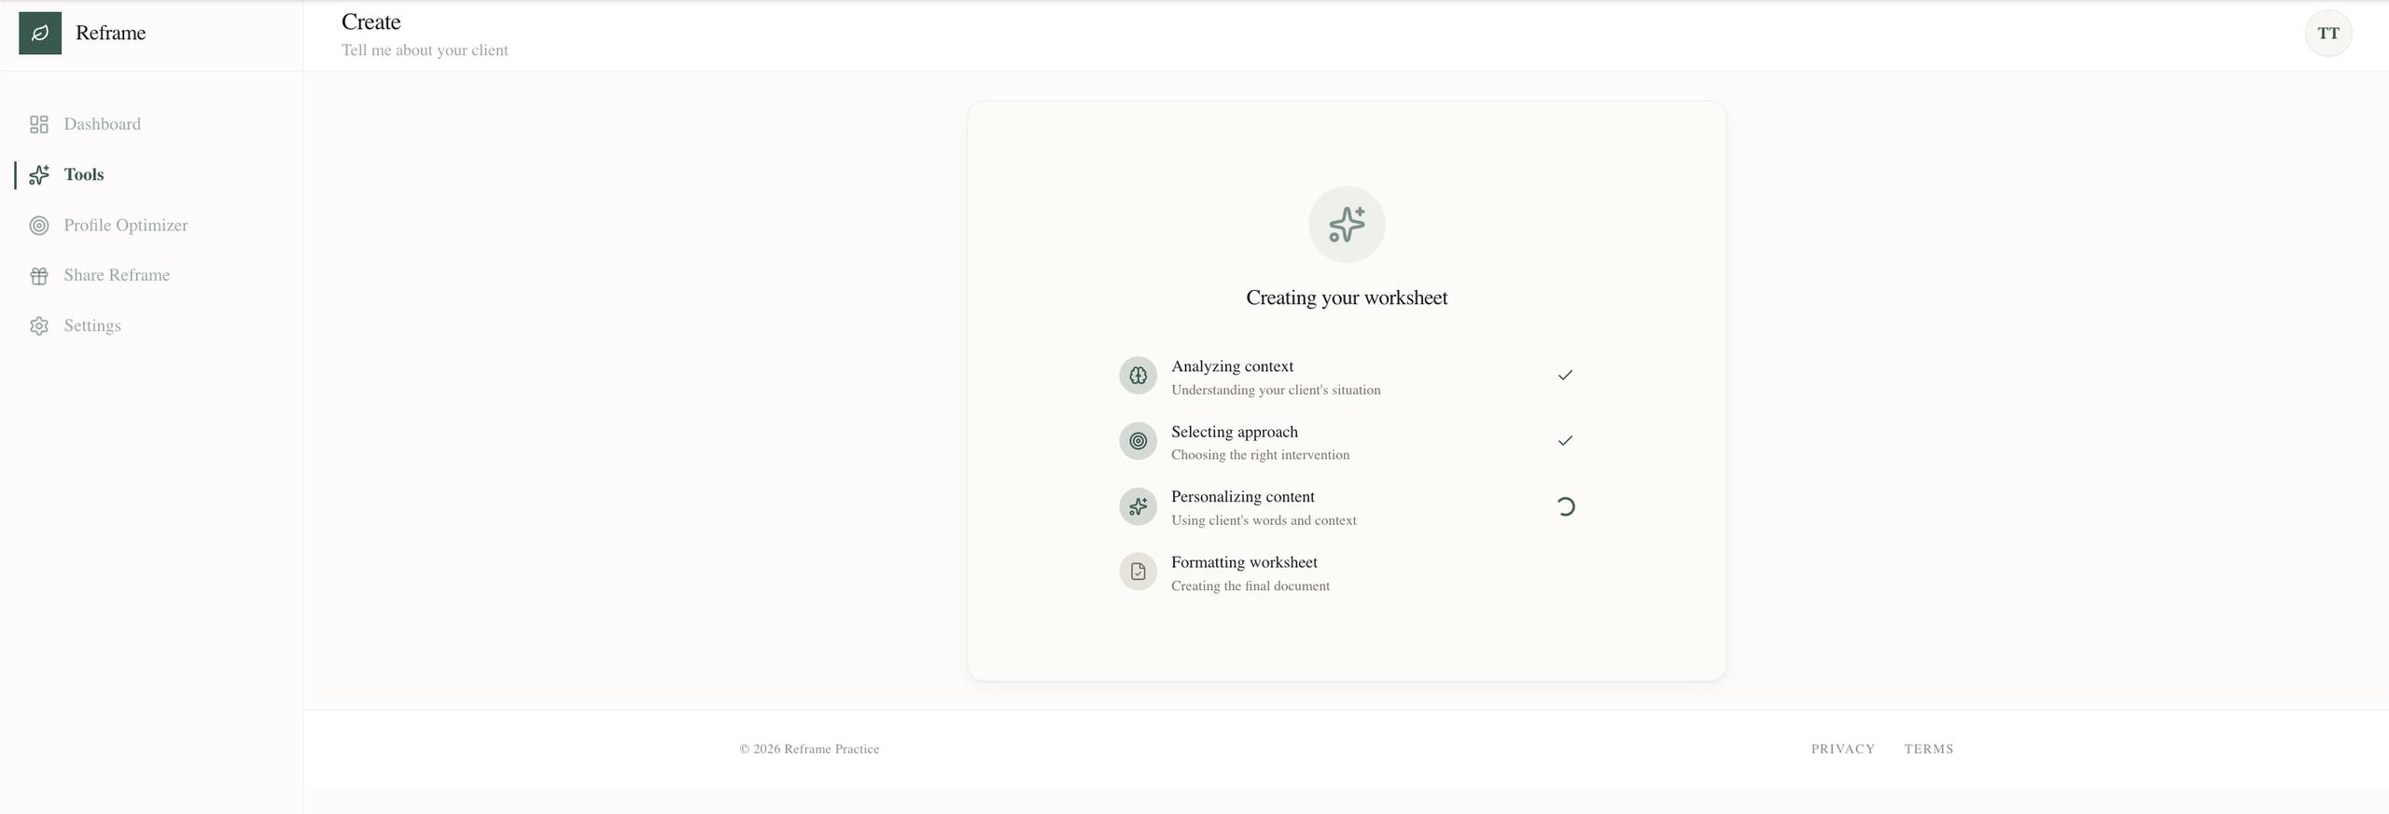Click the Profile Optimizer target icon
This screenshot has height=814, width=2389.
(x=38, y=226)
